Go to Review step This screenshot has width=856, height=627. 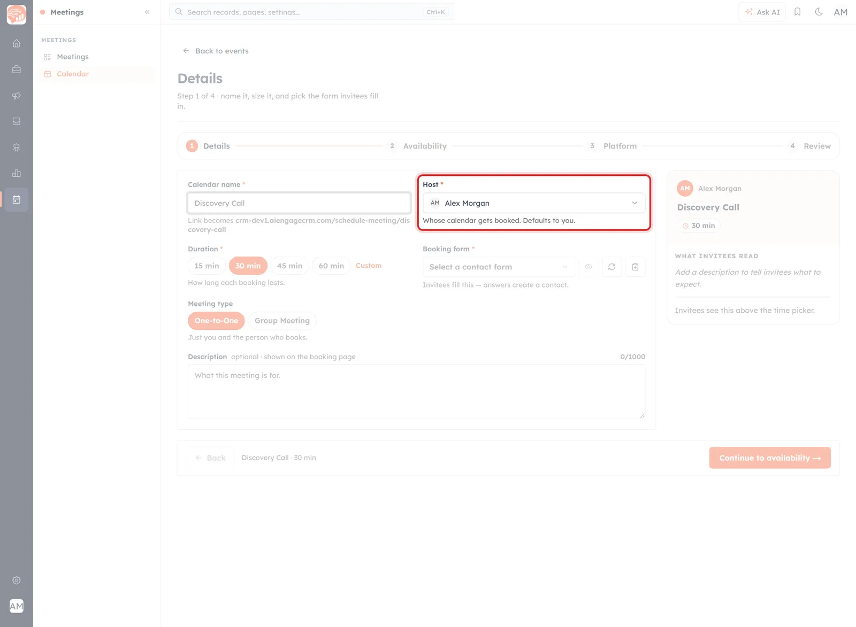809,146
